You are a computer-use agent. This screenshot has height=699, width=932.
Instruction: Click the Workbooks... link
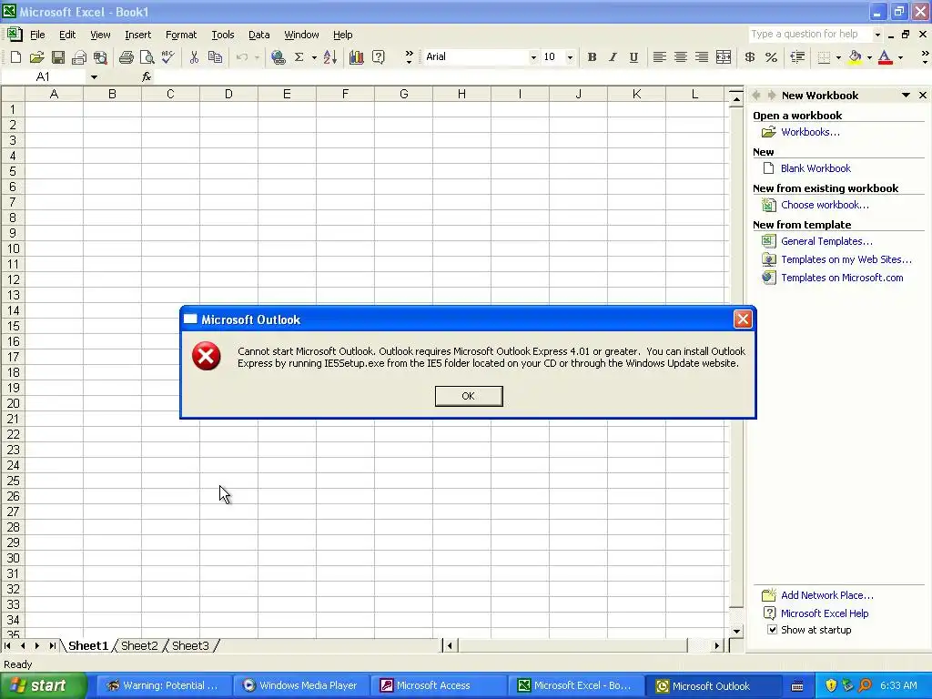coord(810,132)
